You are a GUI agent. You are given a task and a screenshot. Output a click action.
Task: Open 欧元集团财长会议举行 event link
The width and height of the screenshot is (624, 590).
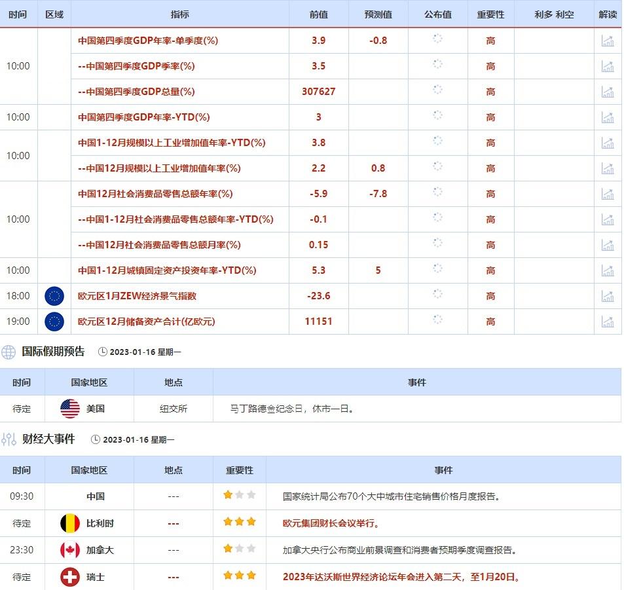click(331, 523)
